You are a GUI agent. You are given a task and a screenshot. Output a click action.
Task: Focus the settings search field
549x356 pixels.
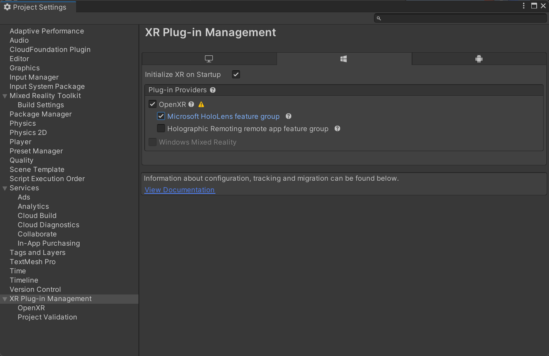460,18
